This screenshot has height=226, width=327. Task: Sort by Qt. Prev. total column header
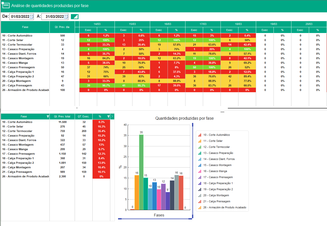pyautogui.click(x=62, y=116)
